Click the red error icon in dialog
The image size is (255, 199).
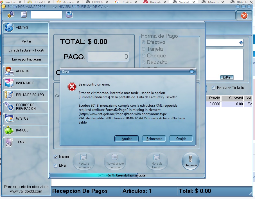(72, 87)
